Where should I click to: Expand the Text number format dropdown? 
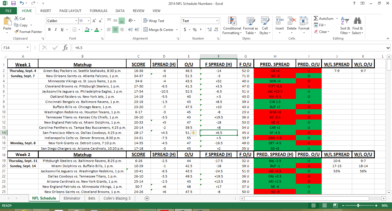[x=217, y=21]
